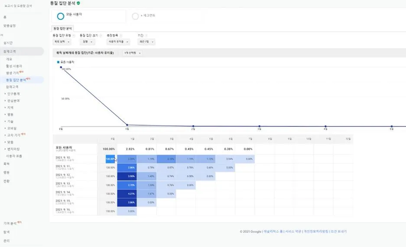406x247 pixels.
Task: Click the + 세그먼트 add segment button
Action: pos(148,16)
